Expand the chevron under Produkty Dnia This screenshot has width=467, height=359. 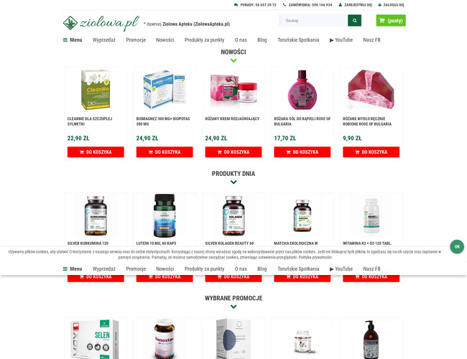pyautogui.click(x=233, y=182)
